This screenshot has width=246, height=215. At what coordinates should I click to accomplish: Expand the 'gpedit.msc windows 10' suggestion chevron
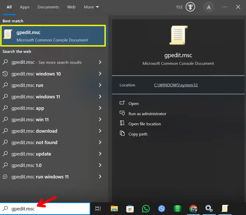pos(100,74)
